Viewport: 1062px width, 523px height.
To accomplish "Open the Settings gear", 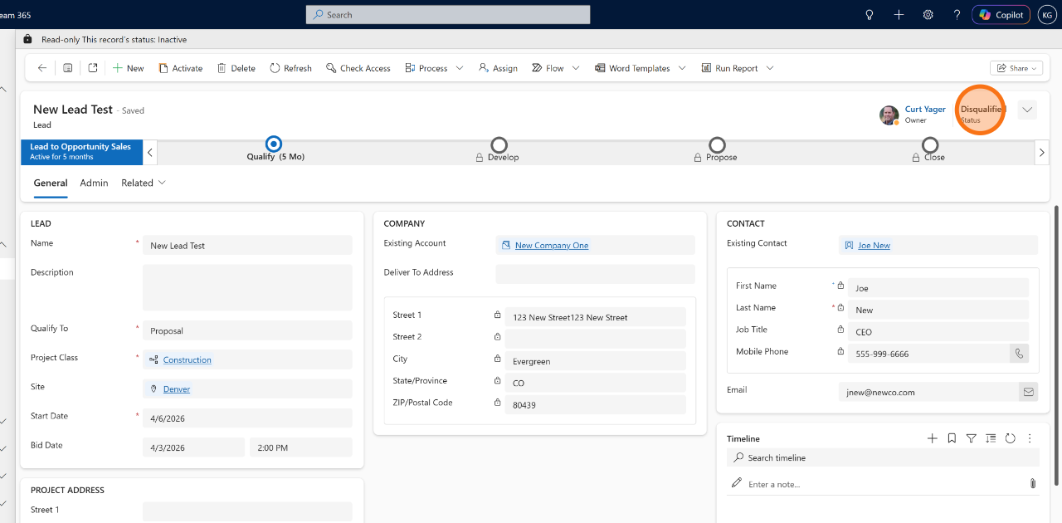I will coord(928,15).
